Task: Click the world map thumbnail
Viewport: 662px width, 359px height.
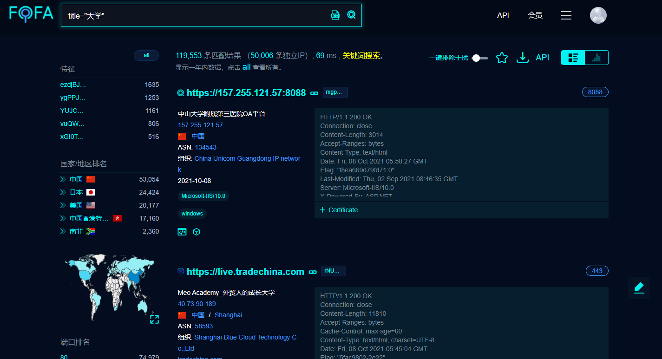Action: 111,287
